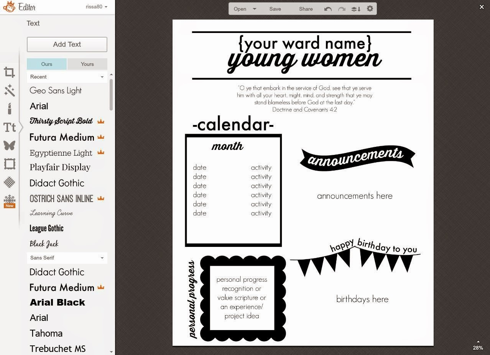Image resolution: width=490 pixels, height=355 pixels.
Task: Choose the Tahoma font
Action: 46,333
